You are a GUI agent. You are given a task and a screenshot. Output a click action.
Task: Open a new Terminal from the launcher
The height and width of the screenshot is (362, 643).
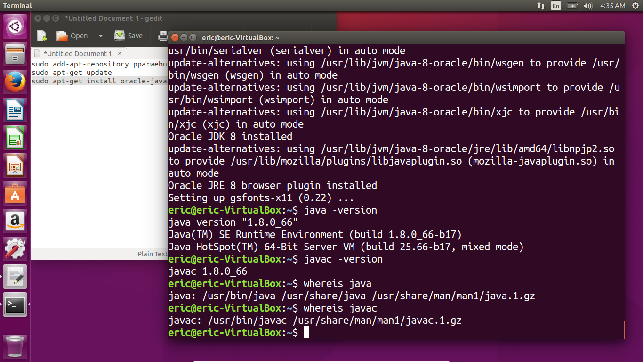coord(15,305)
